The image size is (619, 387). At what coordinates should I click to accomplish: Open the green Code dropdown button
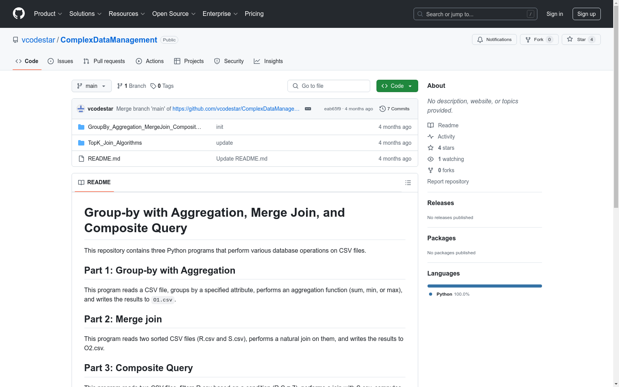[397, 86]
